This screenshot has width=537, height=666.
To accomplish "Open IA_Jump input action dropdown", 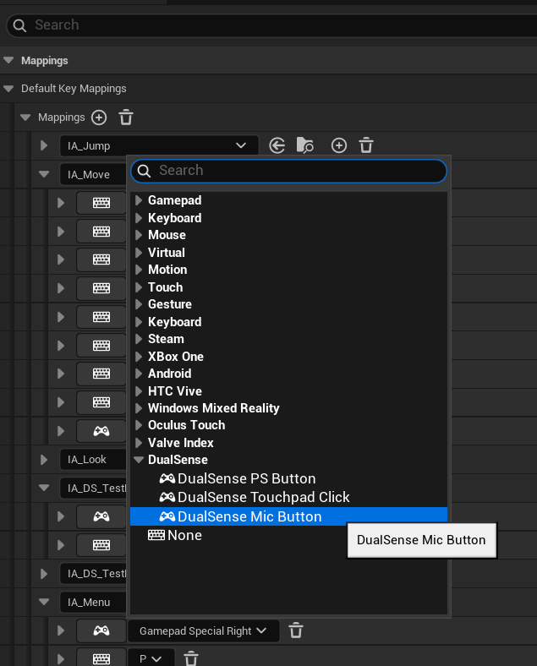I will pos(159,145).
